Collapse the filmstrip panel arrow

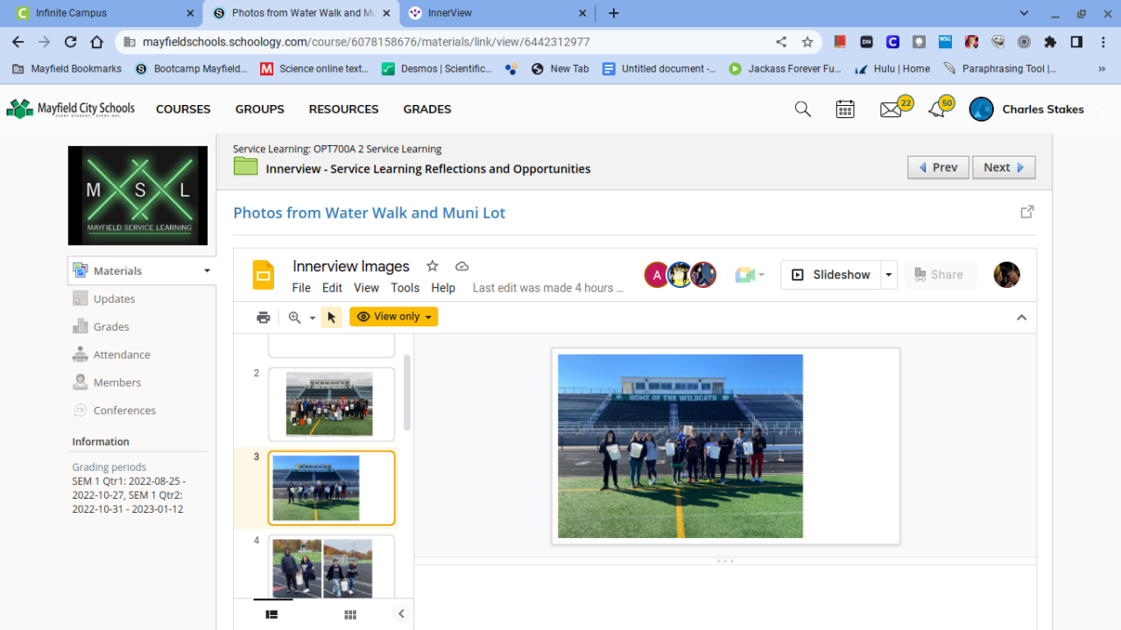click(401, 614)
